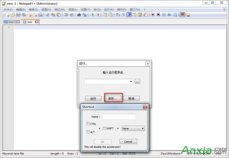Click the 运行 button in run dialog
The image size is (229, 158).
click(94, 98)
